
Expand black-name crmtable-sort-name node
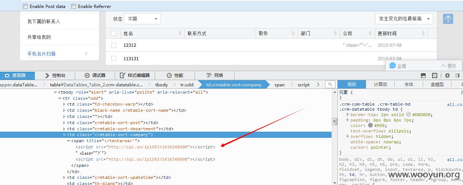[x=64, y=110]
